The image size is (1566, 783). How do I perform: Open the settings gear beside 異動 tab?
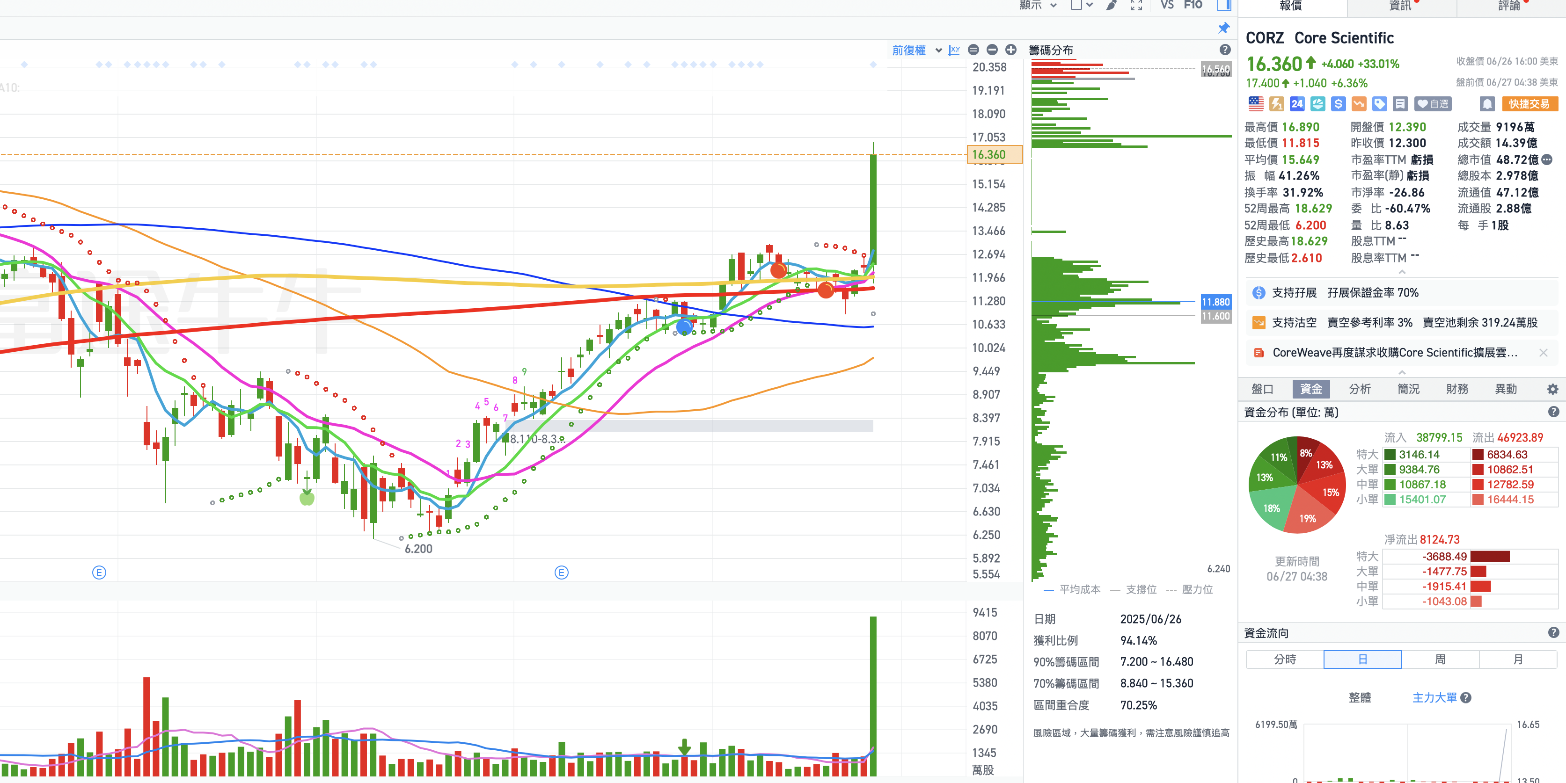click(1552, 389)
